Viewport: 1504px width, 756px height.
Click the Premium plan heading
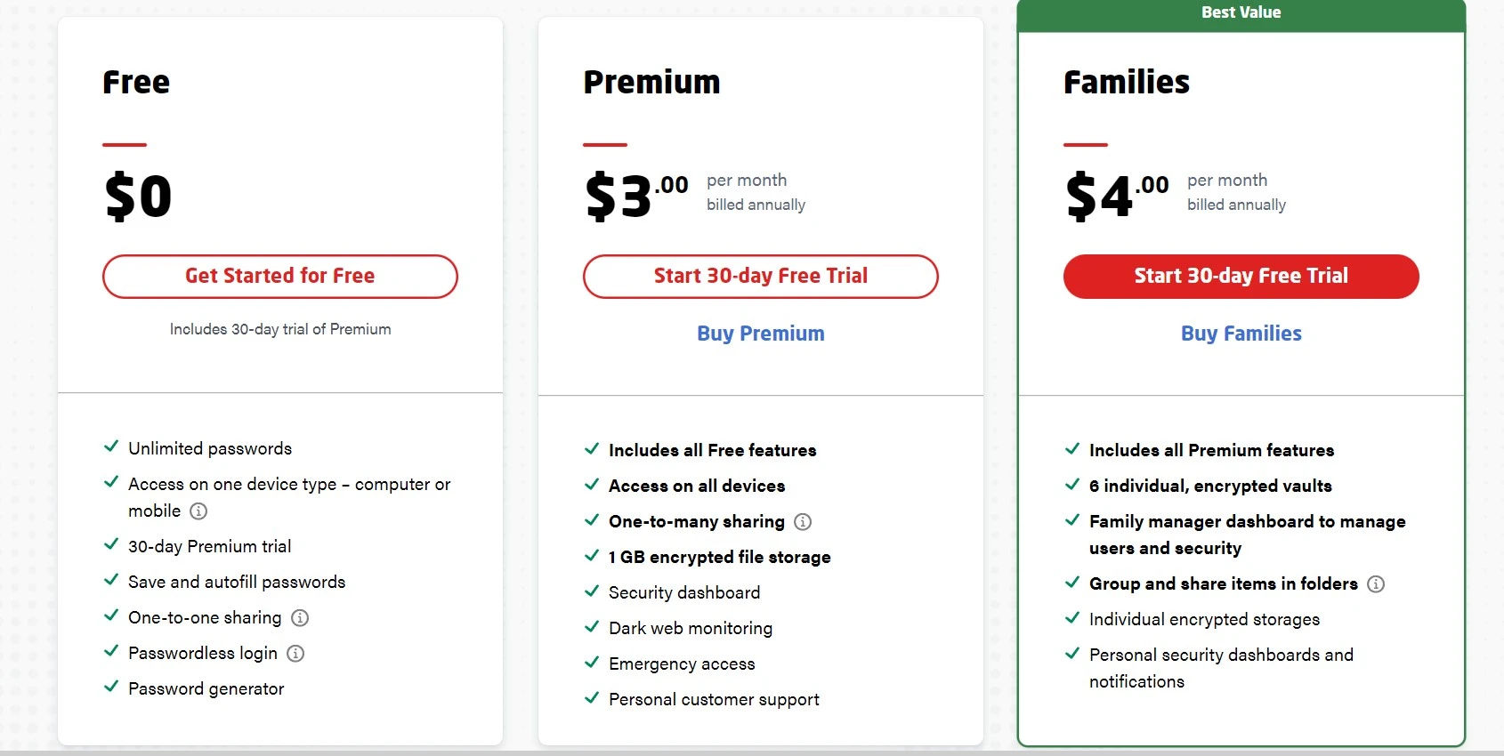[651, 82]
